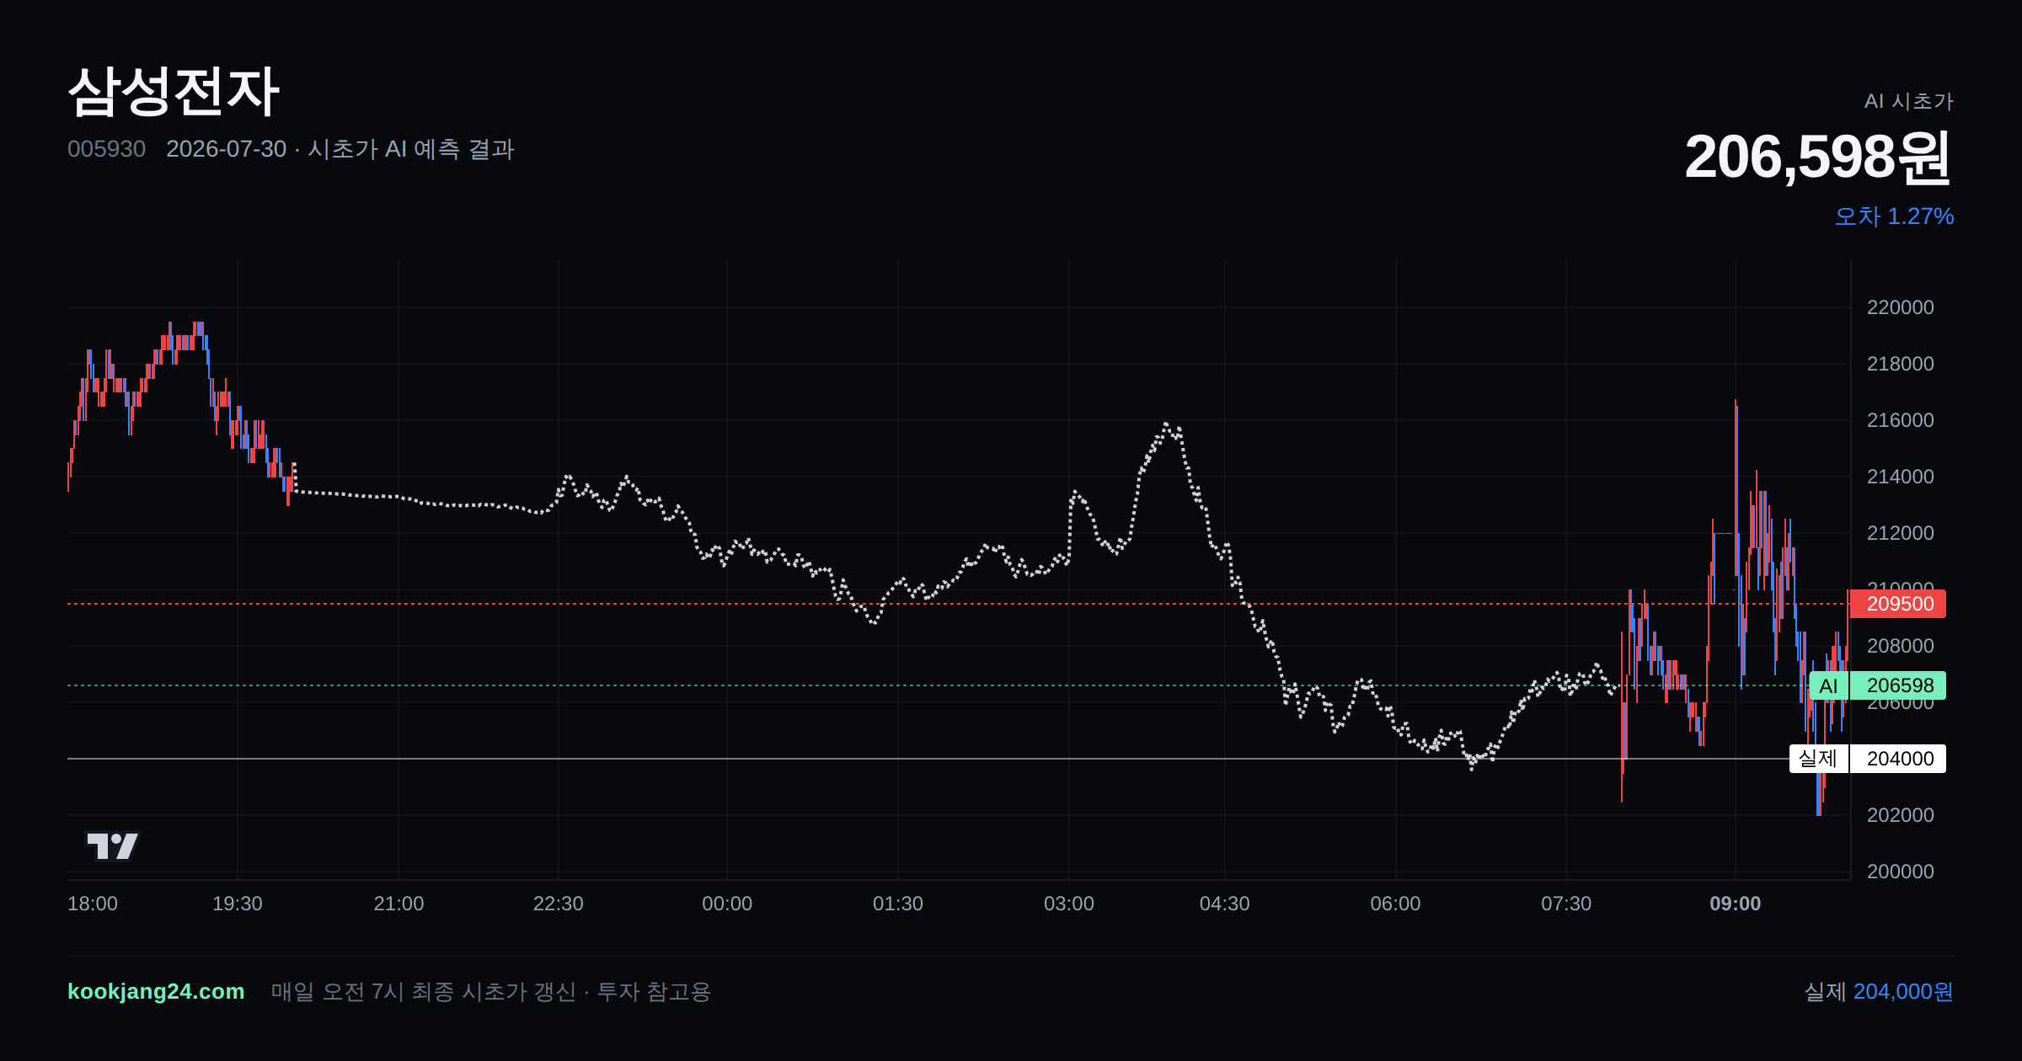Click the 06:00 time axis label

(x=1395, y=904)
